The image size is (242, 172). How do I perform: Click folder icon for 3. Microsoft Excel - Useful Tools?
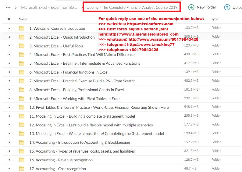[22, 46]
